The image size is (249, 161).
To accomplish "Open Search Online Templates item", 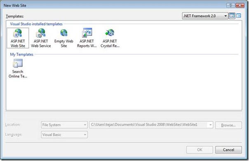I will [18, 68].
